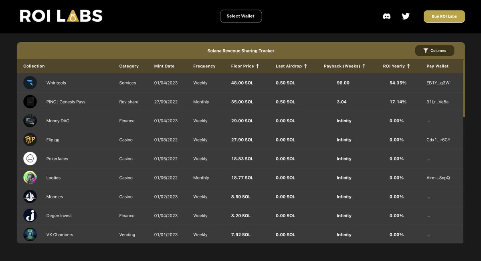Click the Money DAO collection avatar
This screenshot has width=481, height=261.
[x=30, y=121]
